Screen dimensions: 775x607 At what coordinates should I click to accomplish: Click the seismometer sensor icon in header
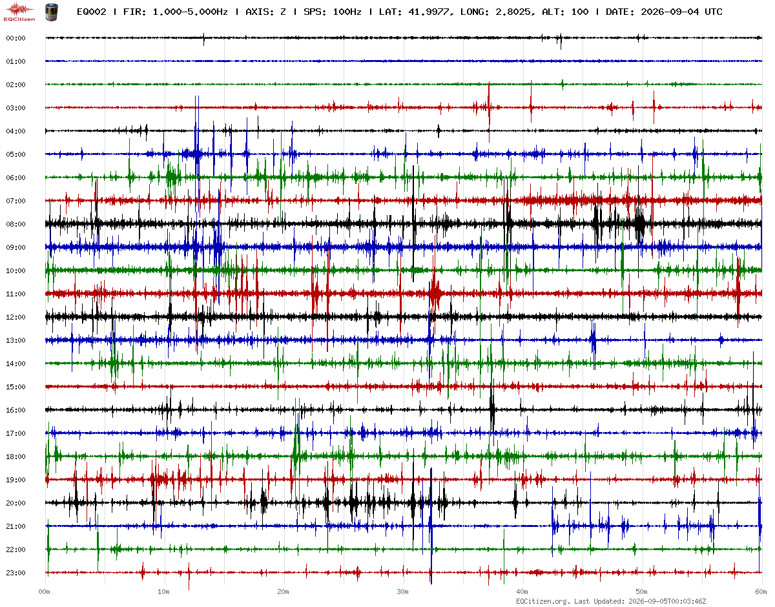coord(51,11)
